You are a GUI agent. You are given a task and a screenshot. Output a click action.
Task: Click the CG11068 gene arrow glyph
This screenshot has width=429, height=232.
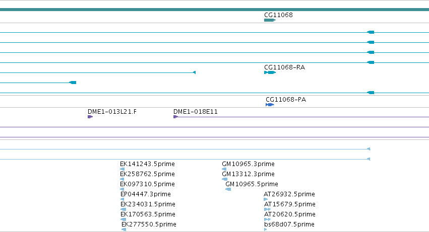(270, 20)
